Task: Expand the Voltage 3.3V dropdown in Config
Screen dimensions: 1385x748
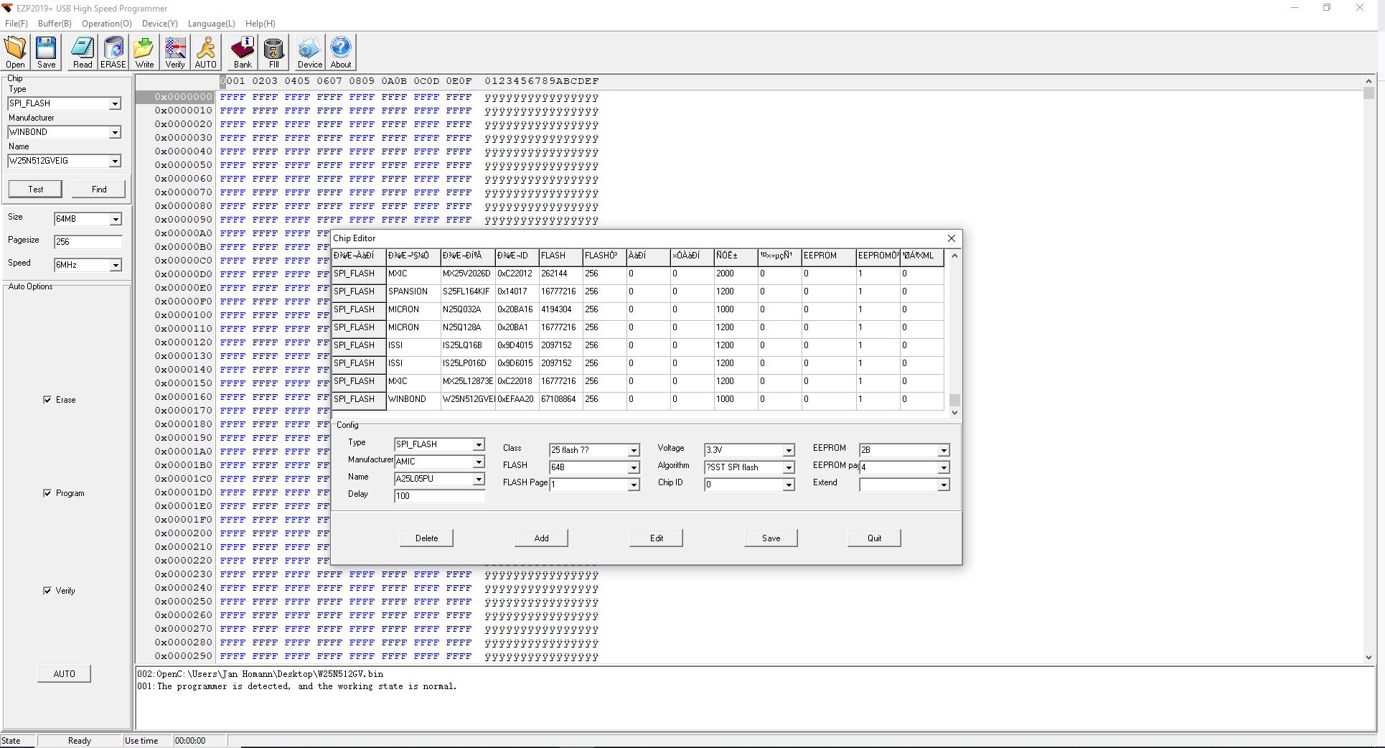Action: click(x=788, y=451)
